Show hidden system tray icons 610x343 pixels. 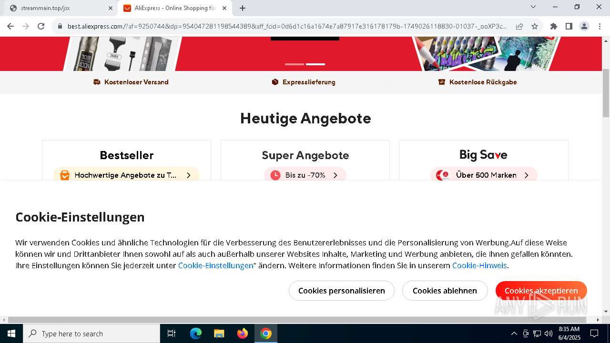[x=514, y=333]
